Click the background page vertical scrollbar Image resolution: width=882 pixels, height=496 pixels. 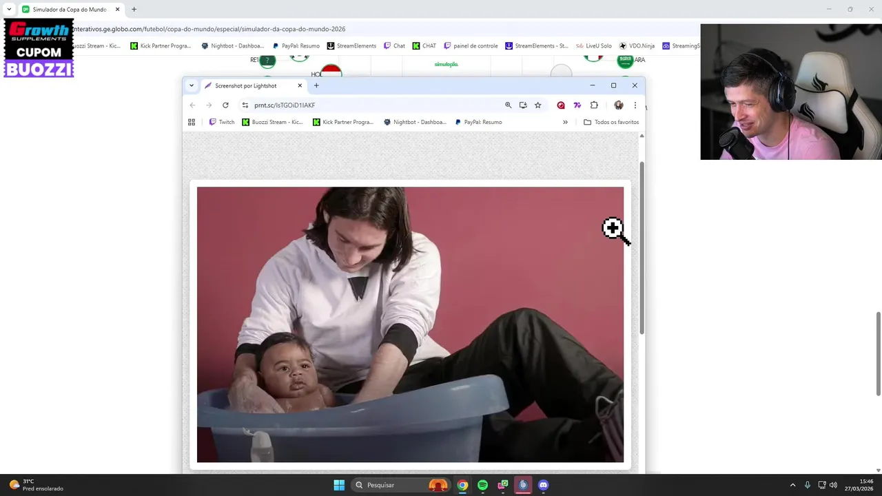[879, 353]
